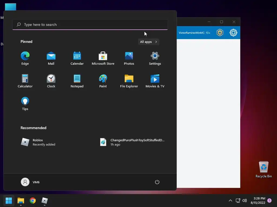277x207 pixels.
Task: Open Microsoft Store
Action: [103, 58]
